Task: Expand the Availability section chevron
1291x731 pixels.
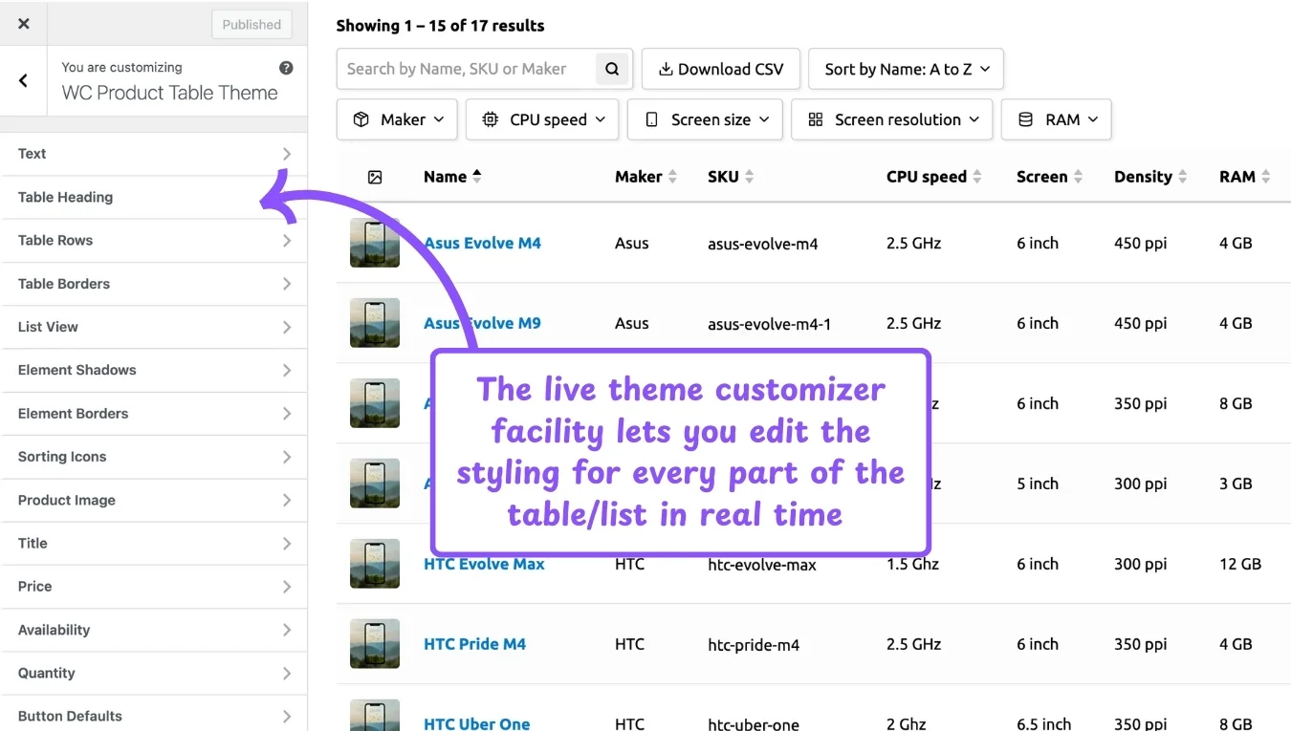Action: click(x=287, y=630)
